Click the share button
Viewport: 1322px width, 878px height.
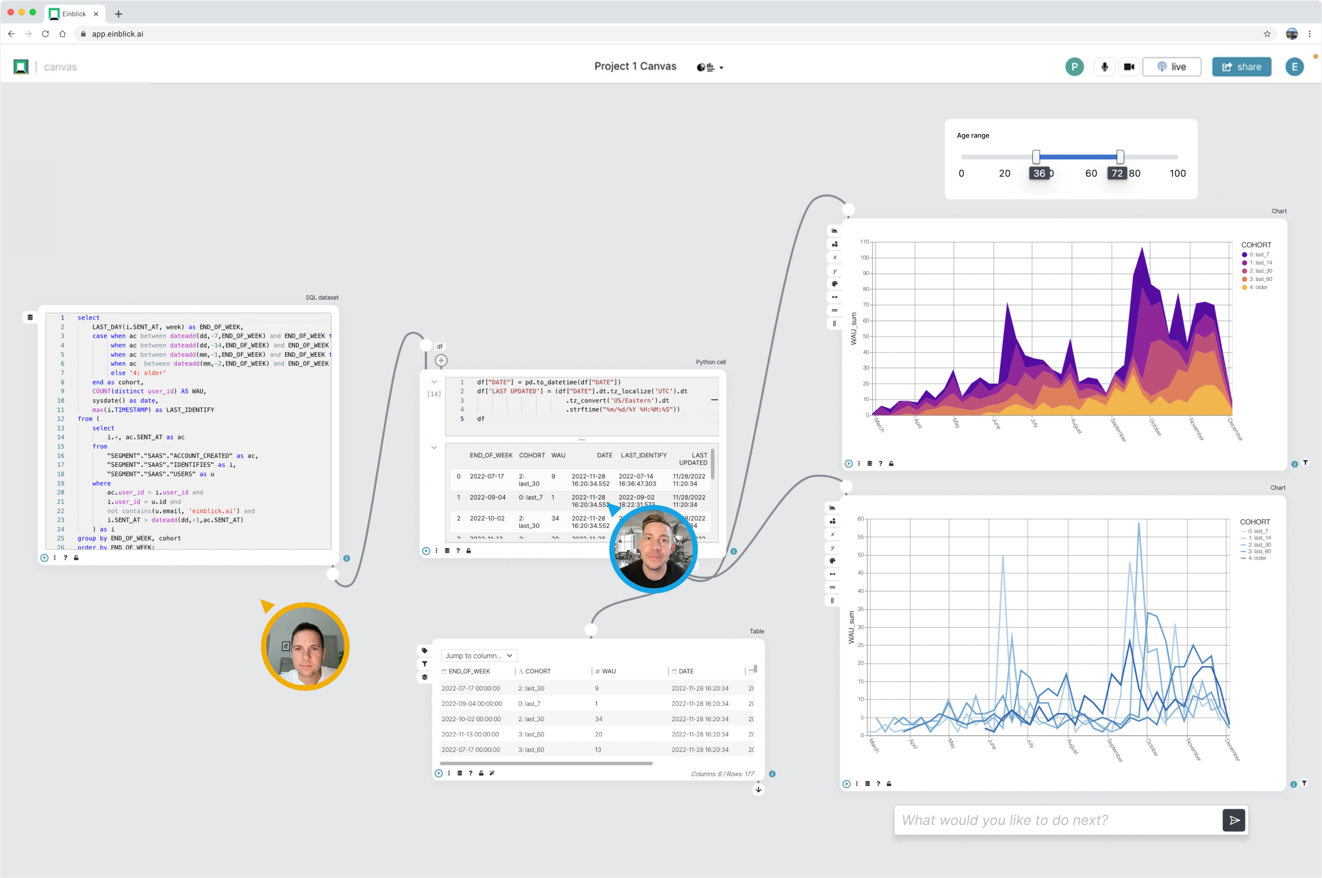(1241, 67)
